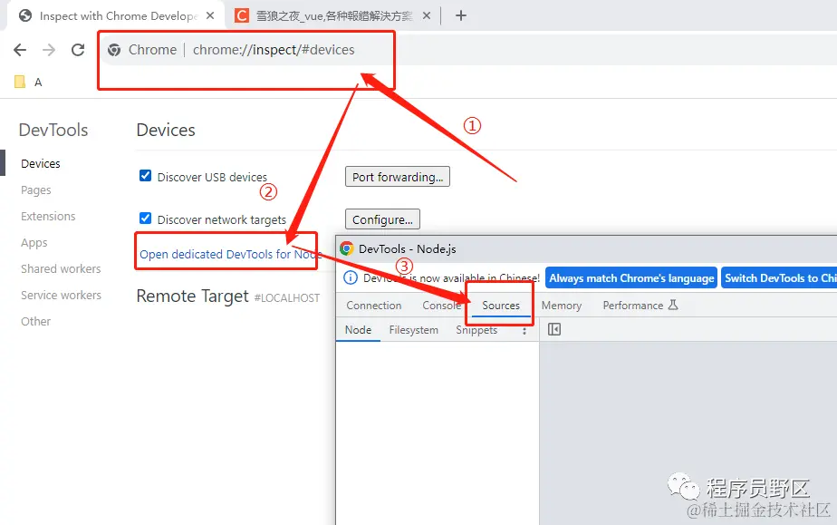The height and width of the screenshot is (525, 837).
Task: Open the yellow bookmark folder A
Action: click(x=28, y=82)
